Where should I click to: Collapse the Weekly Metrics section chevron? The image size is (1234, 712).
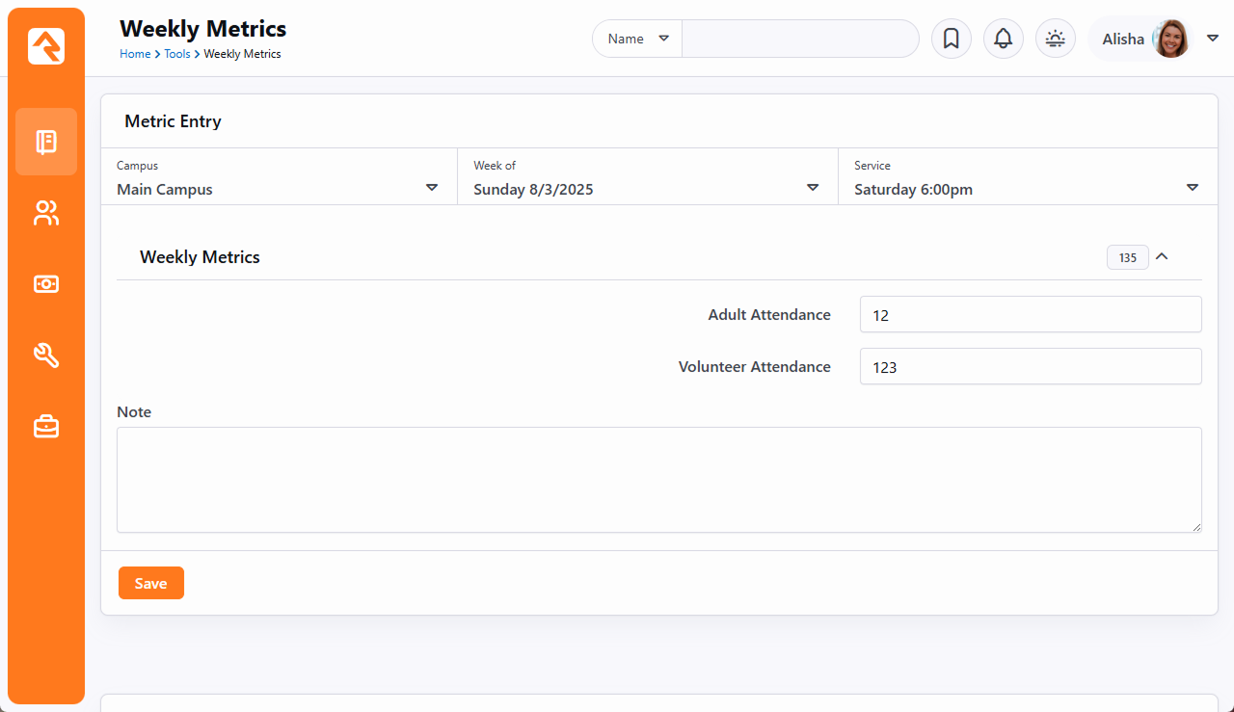tap(1162, 257)
